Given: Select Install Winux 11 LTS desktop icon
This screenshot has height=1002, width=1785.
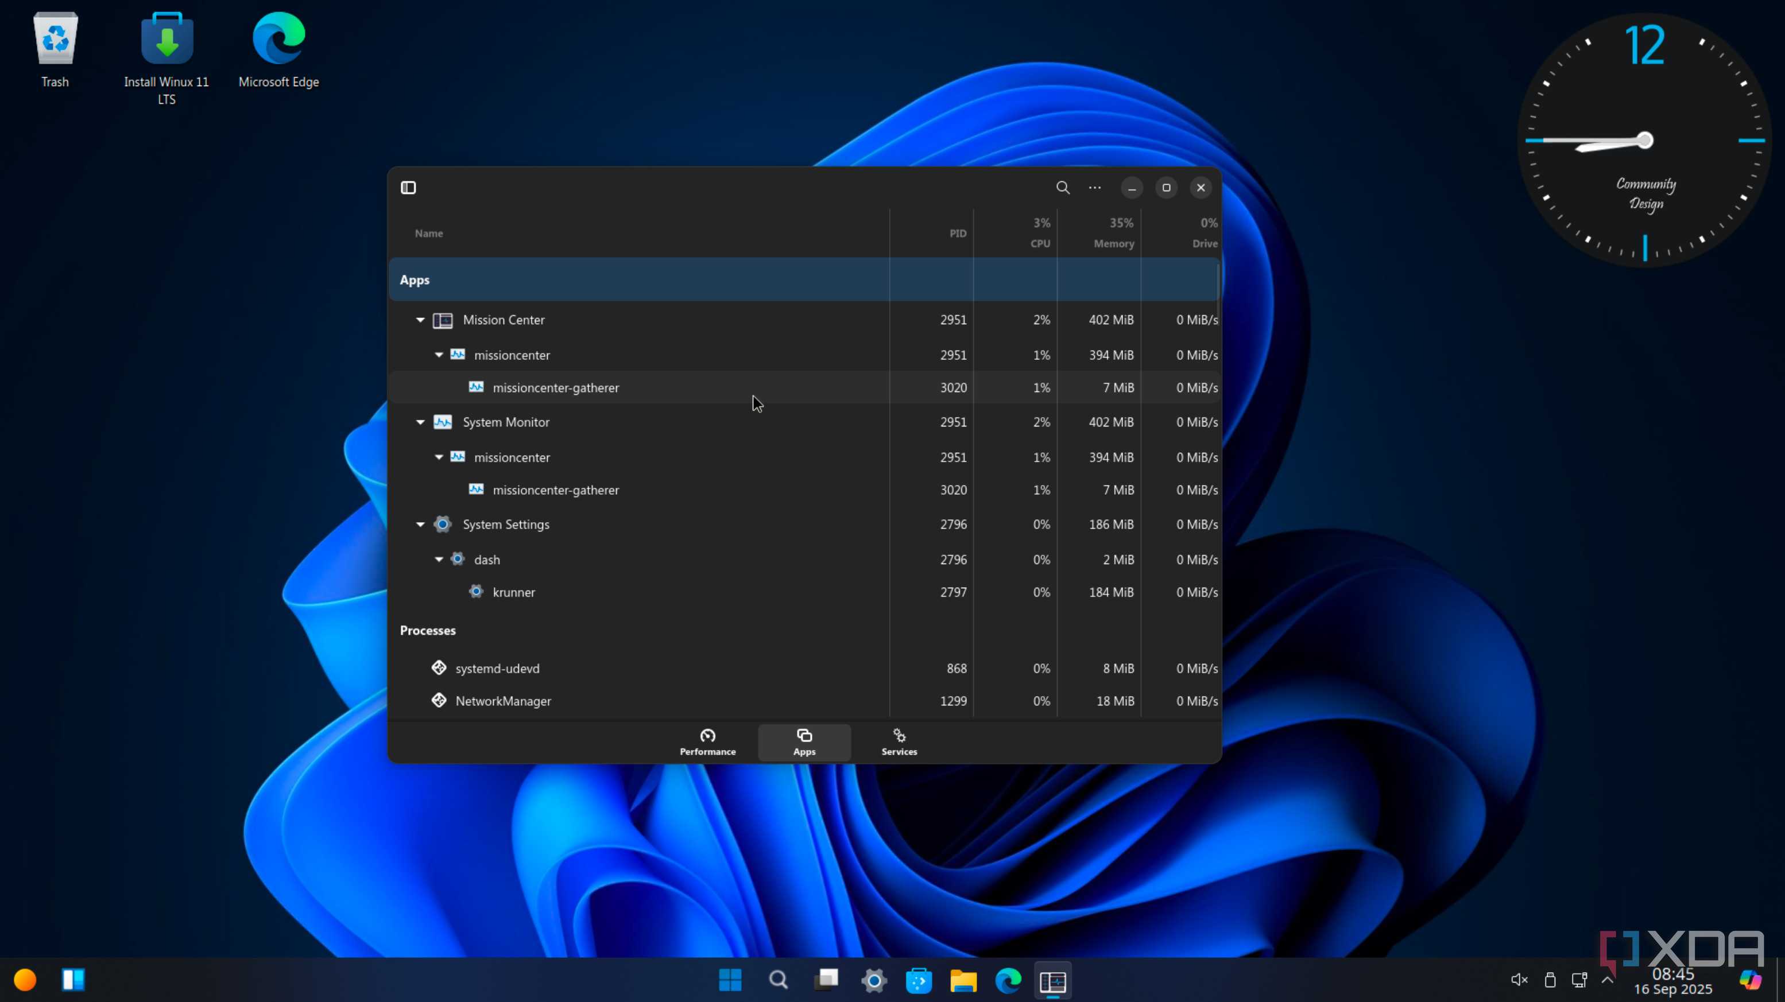Looking at the screenshot, I should (x=167, y=59).
